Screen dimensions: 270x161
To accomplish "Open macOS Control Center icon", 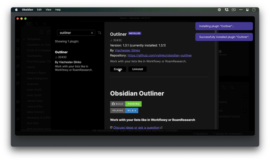I will [x=247, y=10].
